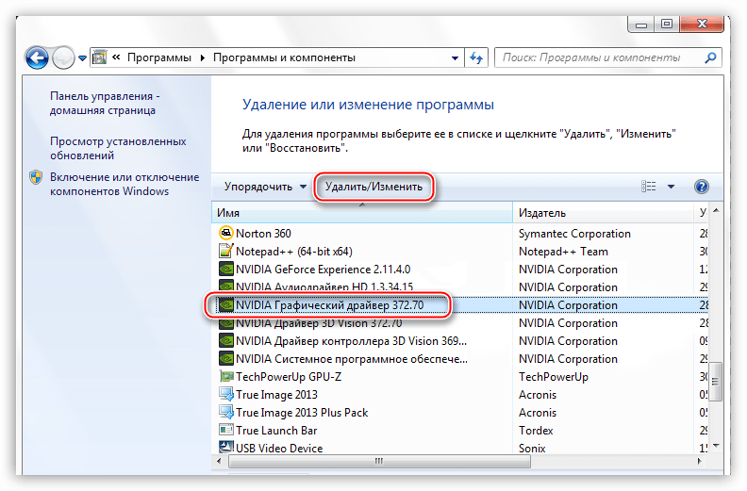Image resolution: width=747 pixels, height=491 pixels.
Task: Open the Упорядочить menu
Action: click(x=265, y=187)
